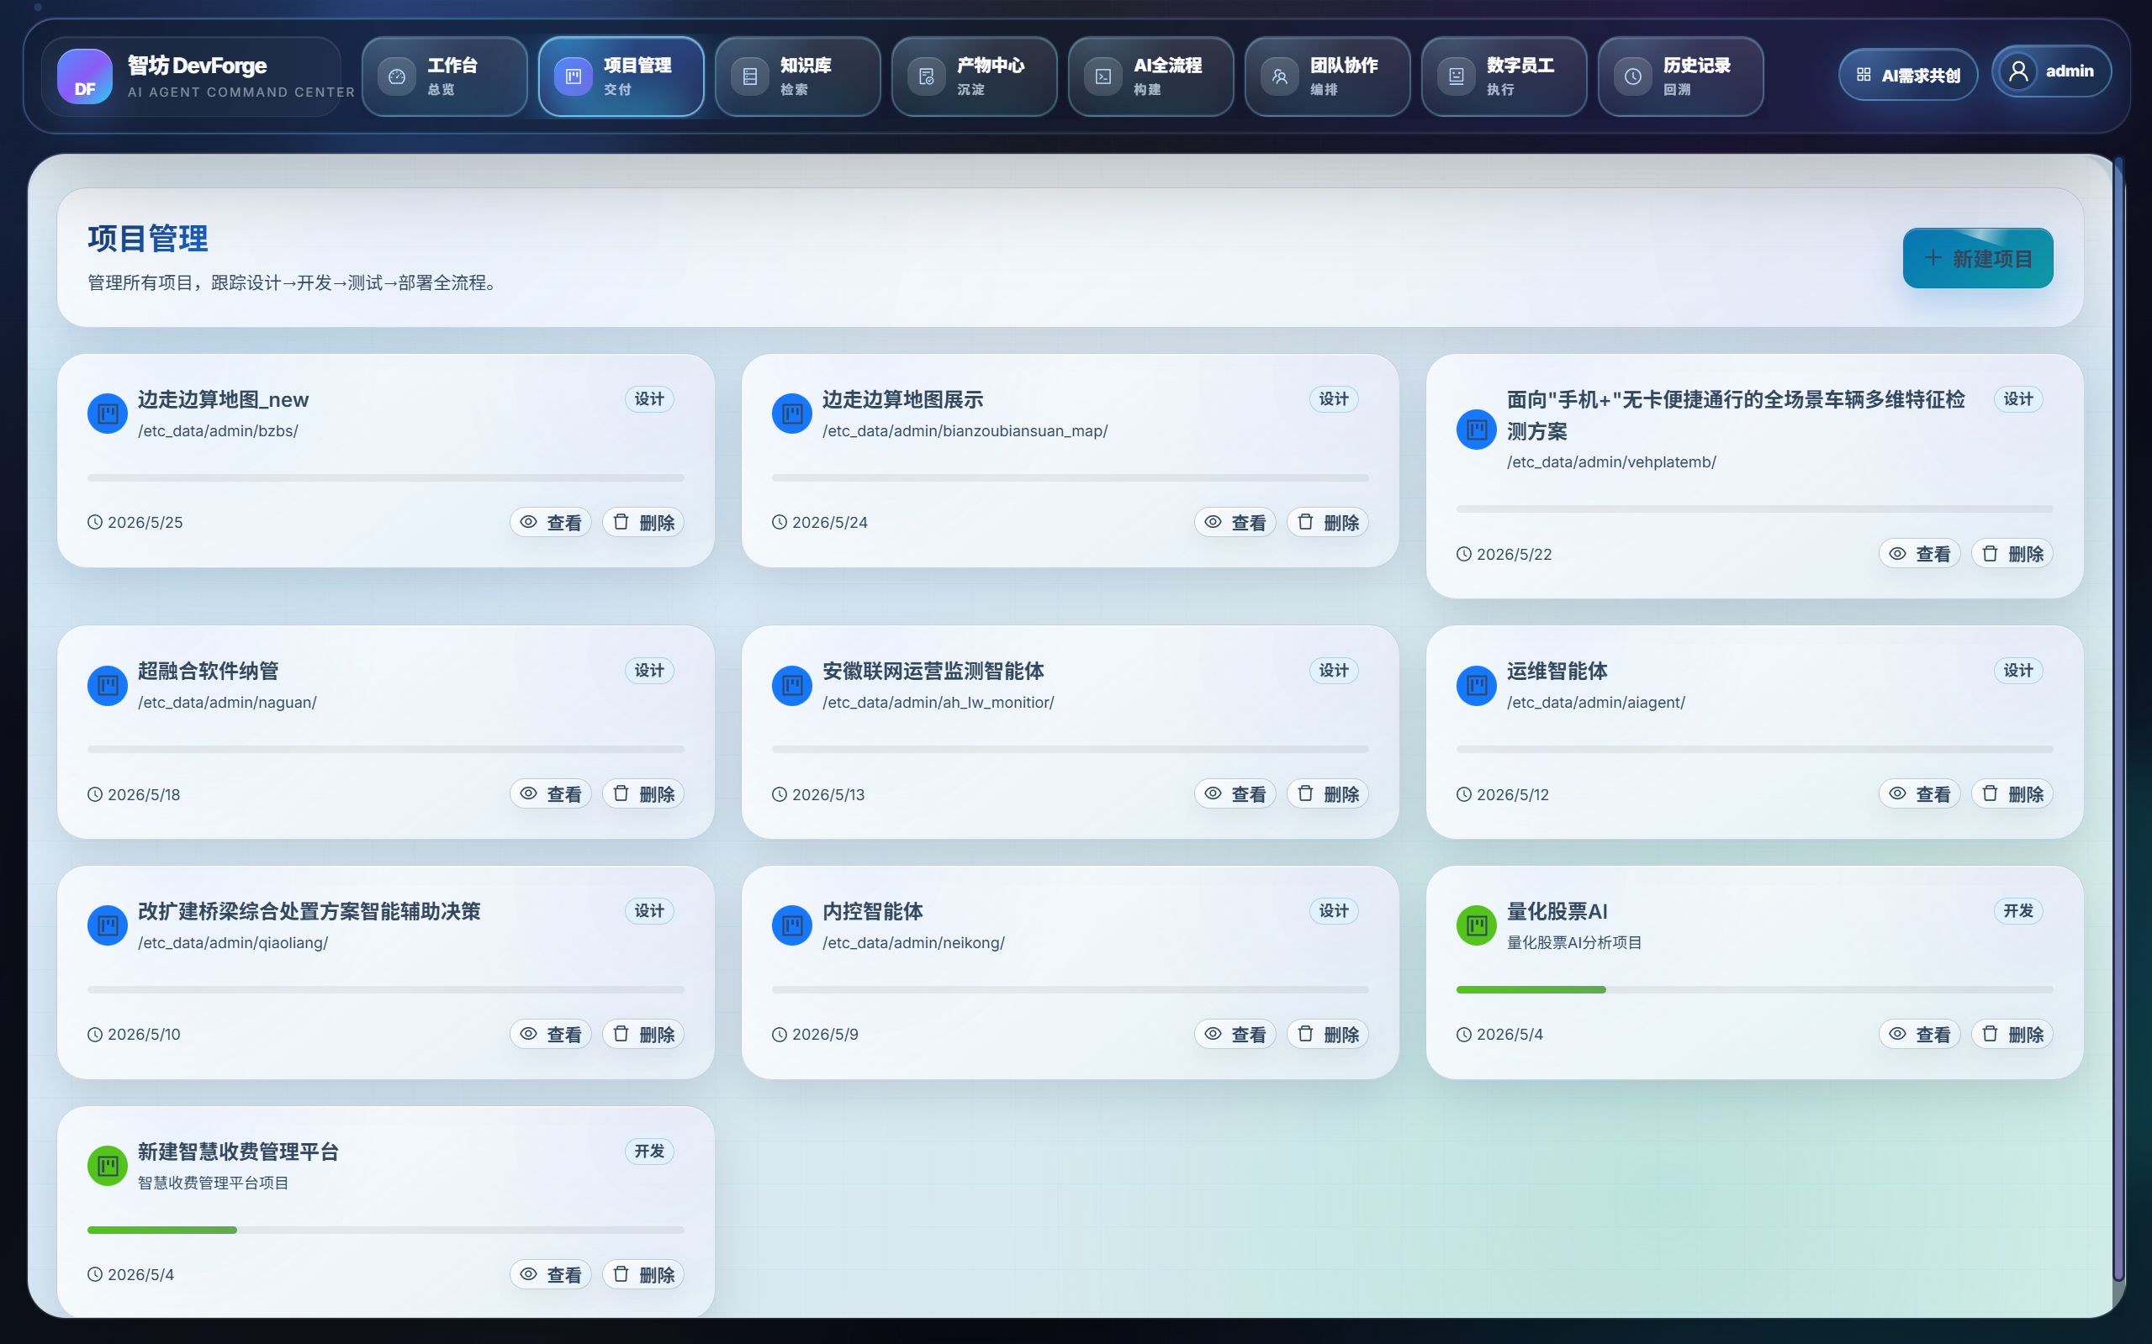This screenshot has height=1344, width=2152.
Task: Click the 设计 tag on 边走边算地图_new
Action: (649, 399)
